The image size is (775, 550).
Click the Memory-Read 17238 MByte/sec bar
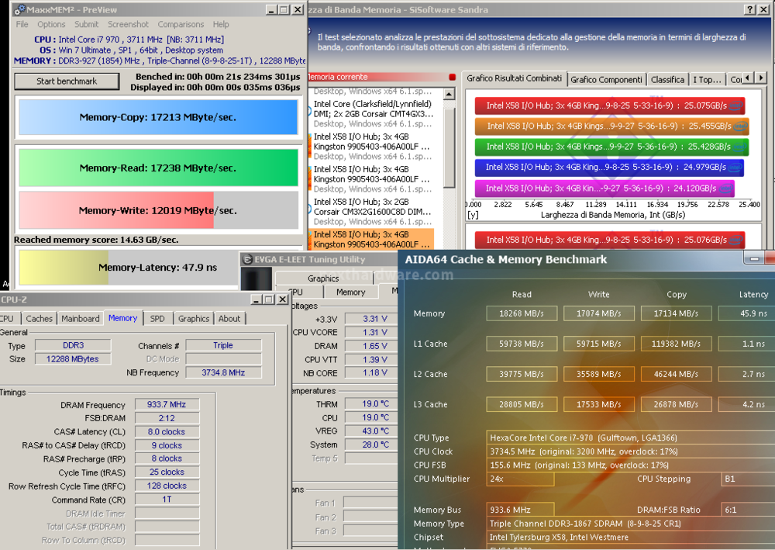pyautogui.click(x=158, y=168)
